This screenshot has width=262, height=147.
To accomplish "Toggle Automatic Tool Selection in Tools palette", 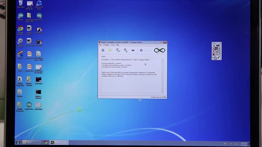I will click(x=214, y=46).
